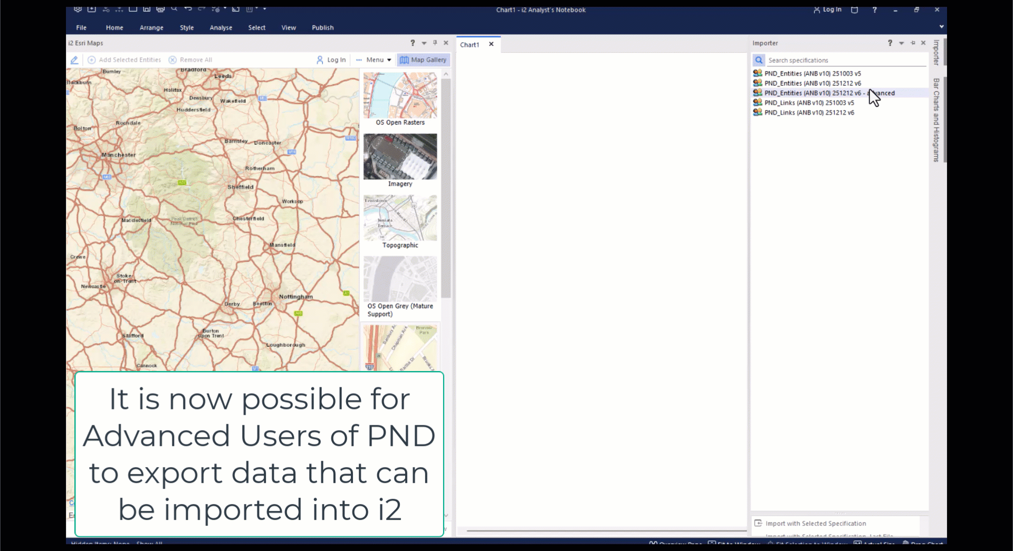1013x551 pixels.
Task: Open the Analyse ribbon tab
Action: [x=221, y=27]
